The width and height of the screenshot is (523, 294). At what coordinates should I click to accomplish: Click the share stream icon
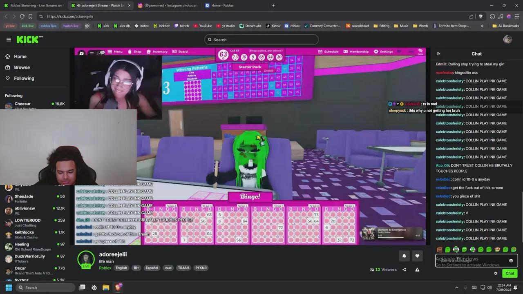[404, 269]
